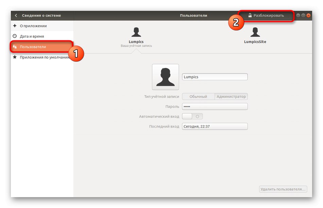Toggle the 'Автоматический вход' switch
This screenshot has height=208, width=323.
pos(192,116)
